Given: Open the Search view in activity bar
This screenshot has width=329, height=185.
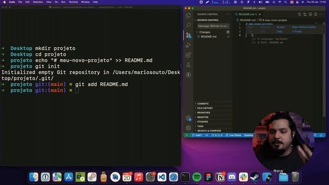Looking at the screenshot, I should coord(188,25).
